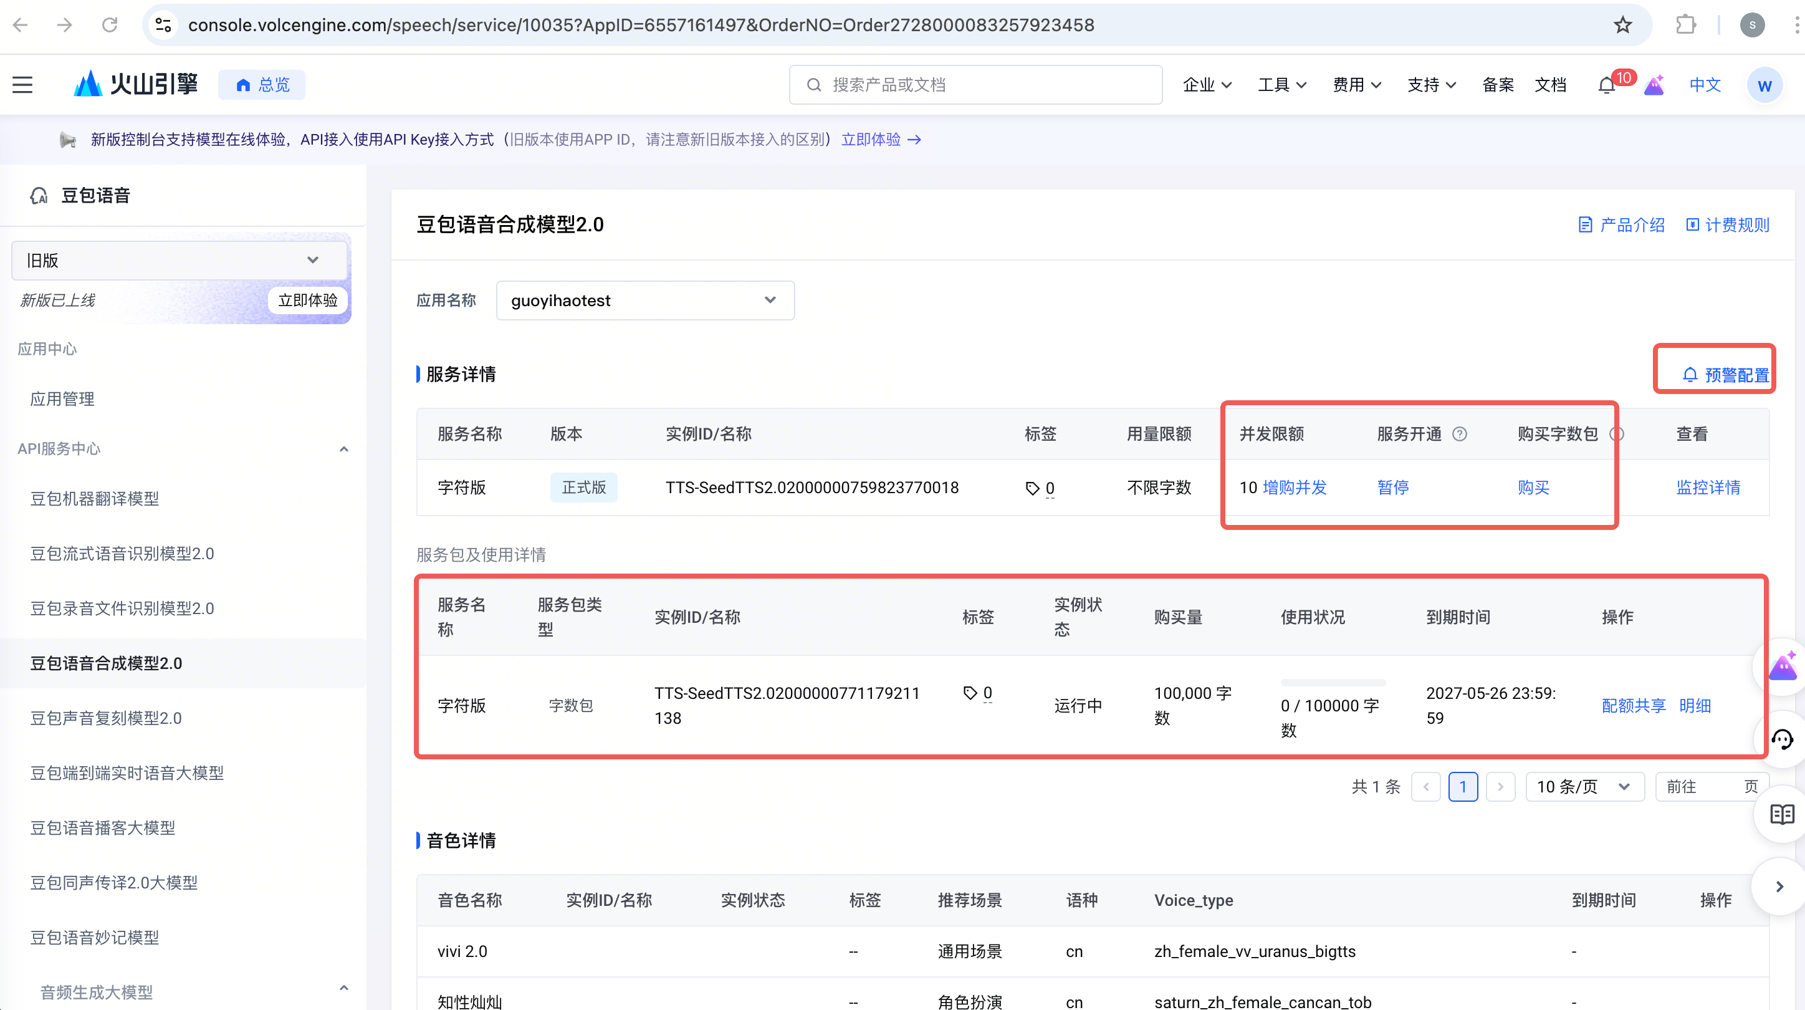Open 备案 in top navigation
Viewport: 1805px width, 1010px height.
[1498, 85]
